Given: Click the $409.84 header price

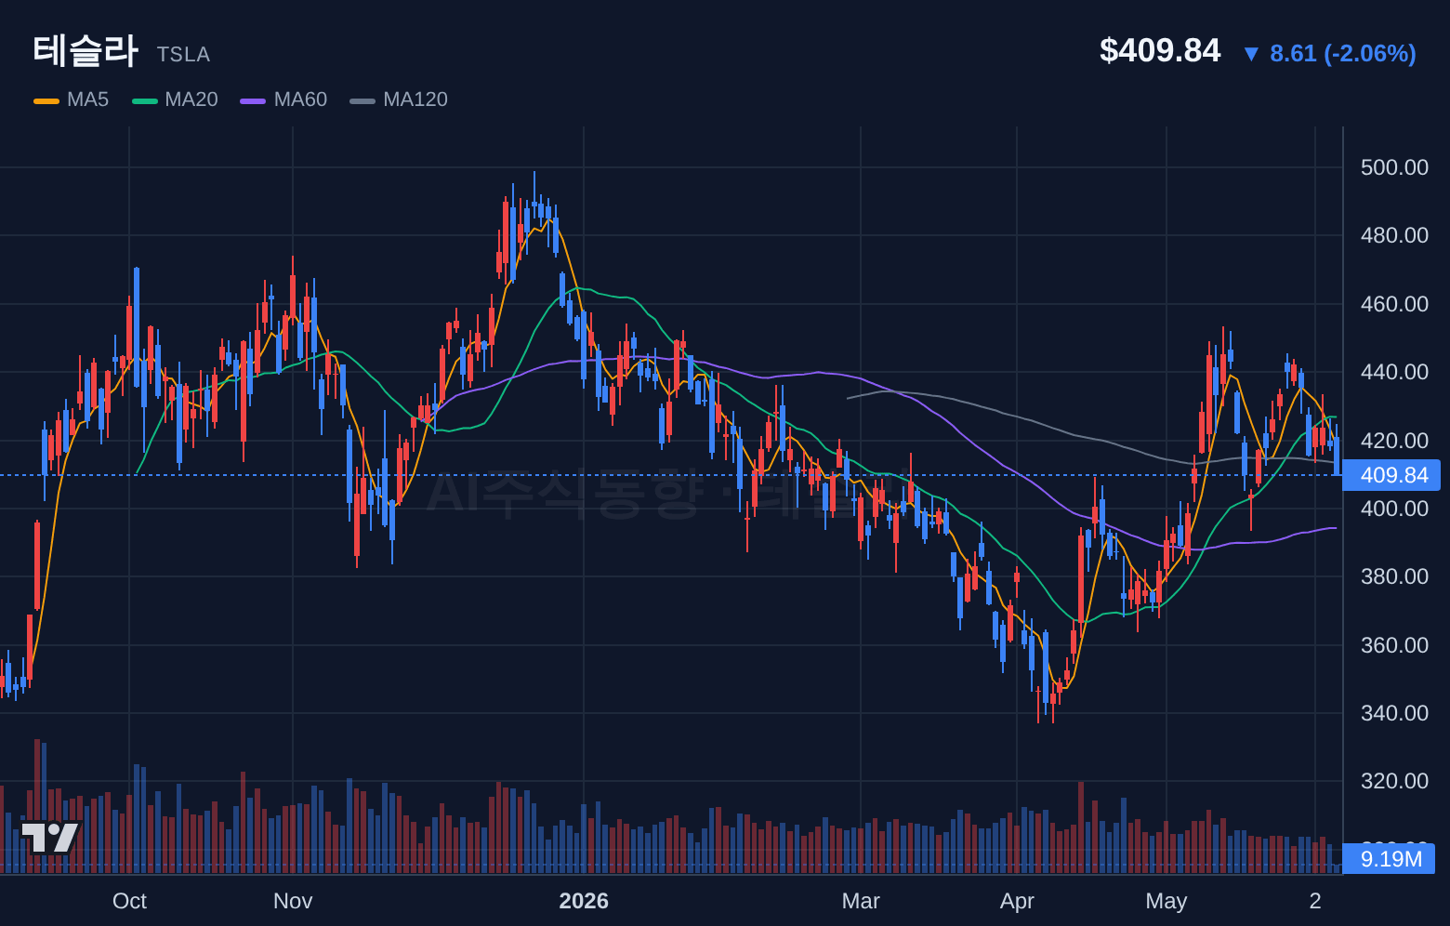Looking at the screenshot, I should pos(1160,50).
